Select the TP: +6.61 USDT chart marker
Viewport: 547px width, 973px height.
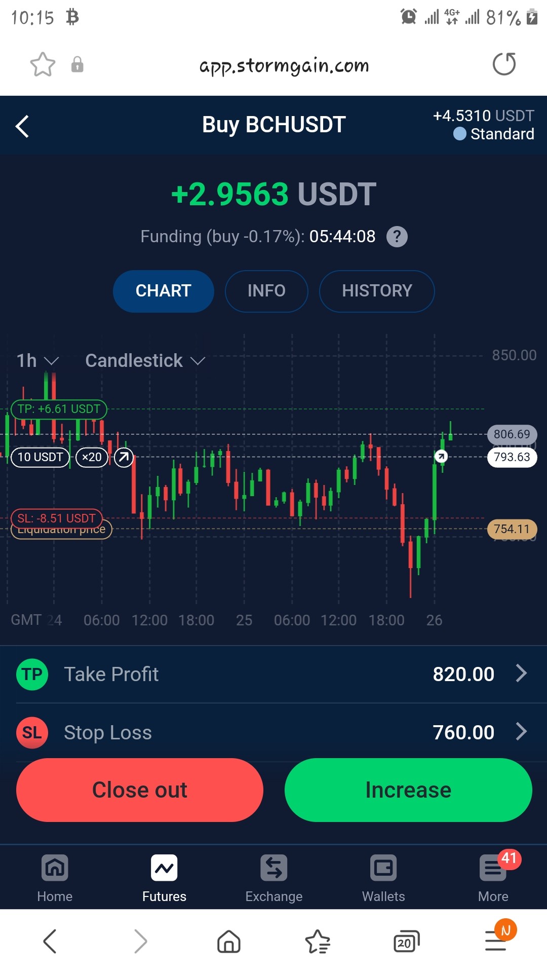(x=59, y=409)
